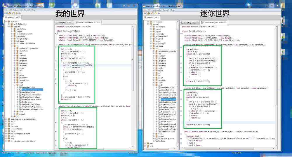Click Open File icon in right window toolbar
292x157 pixels.
click(x=145, y=13)
